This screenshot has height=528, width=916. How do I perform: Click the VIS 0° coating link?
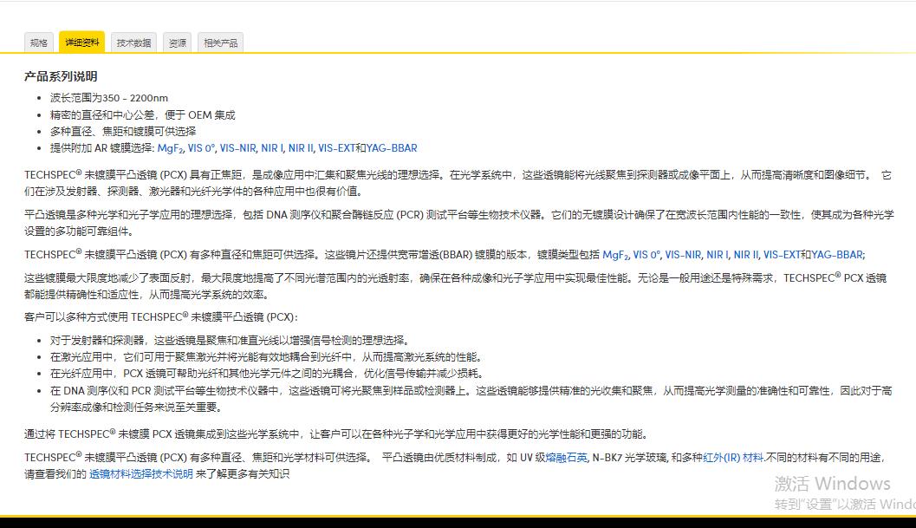pyautogui.click(x=200, y=148)
